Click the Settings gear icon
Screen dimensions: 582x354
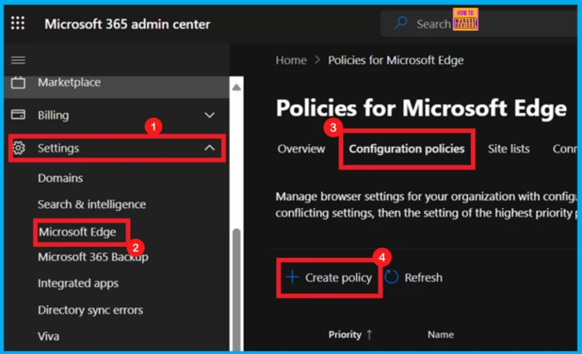[x=19, y=148]
